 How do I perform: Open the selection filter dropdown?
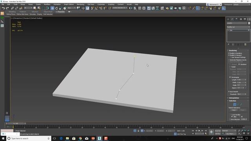[x=28, y=8]
